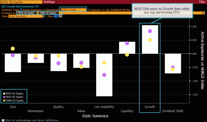Click the Low Volatility white bar
This screenshot has width=207, height=122.
[104, 78]
